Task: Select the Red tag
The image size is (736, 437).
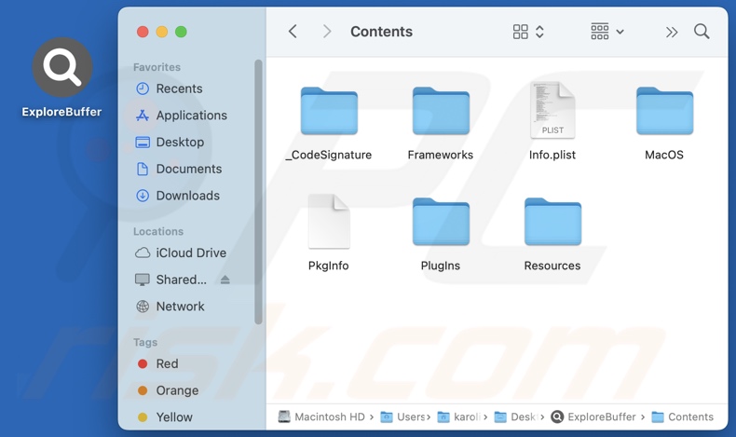Action: coord(167,363)
